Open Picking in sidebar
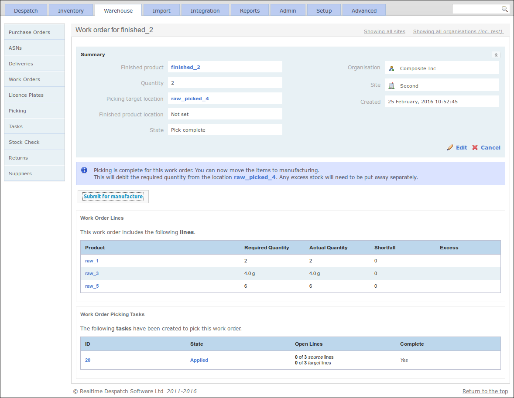 [34, 111]
